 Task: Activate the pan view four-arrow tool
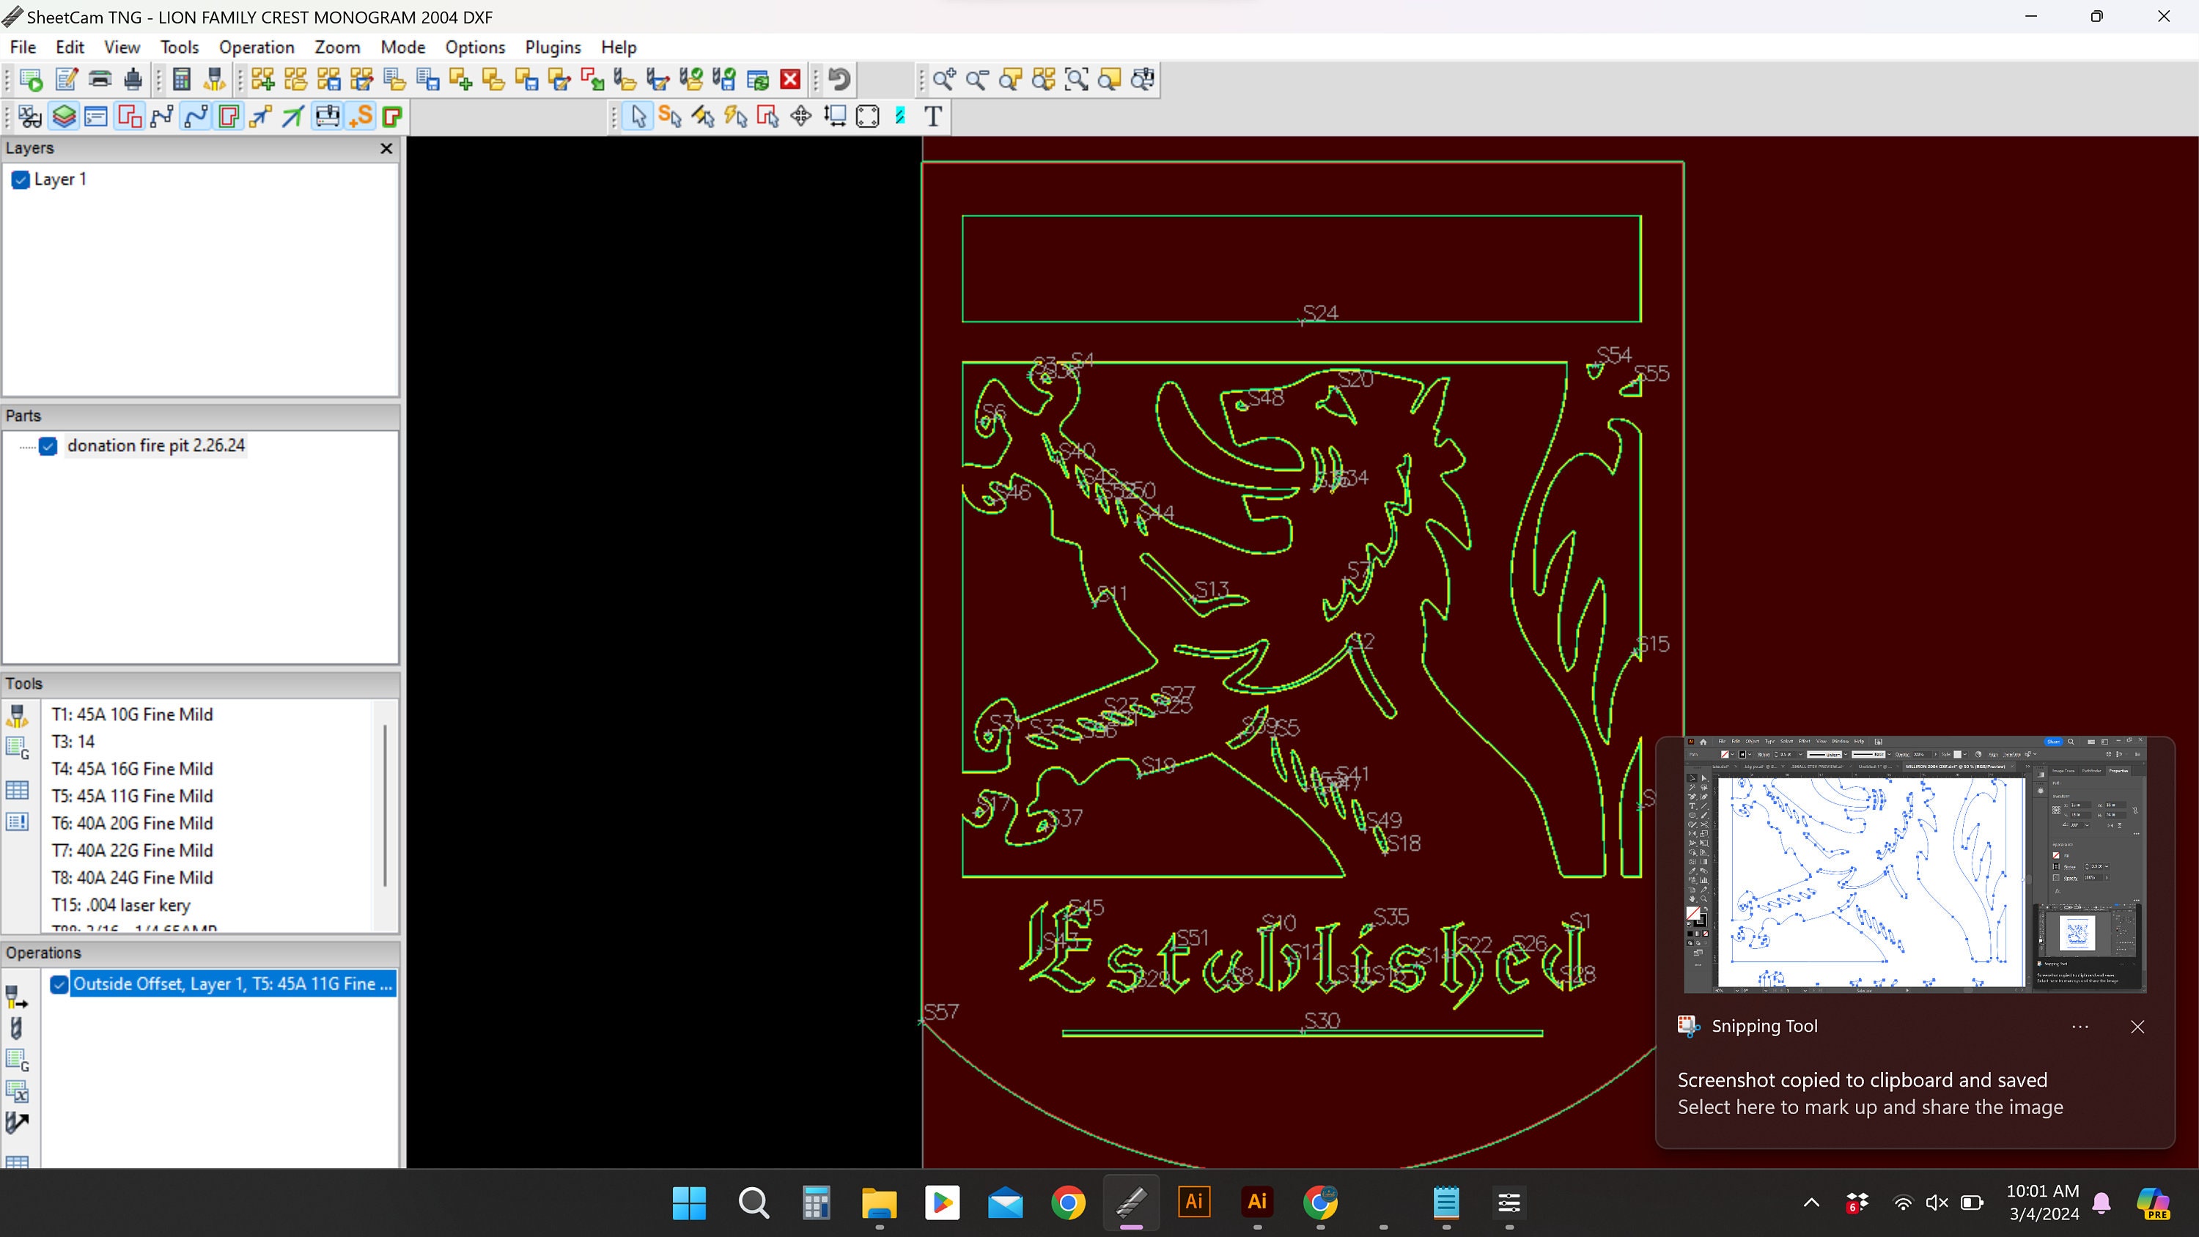click(800, 116)
